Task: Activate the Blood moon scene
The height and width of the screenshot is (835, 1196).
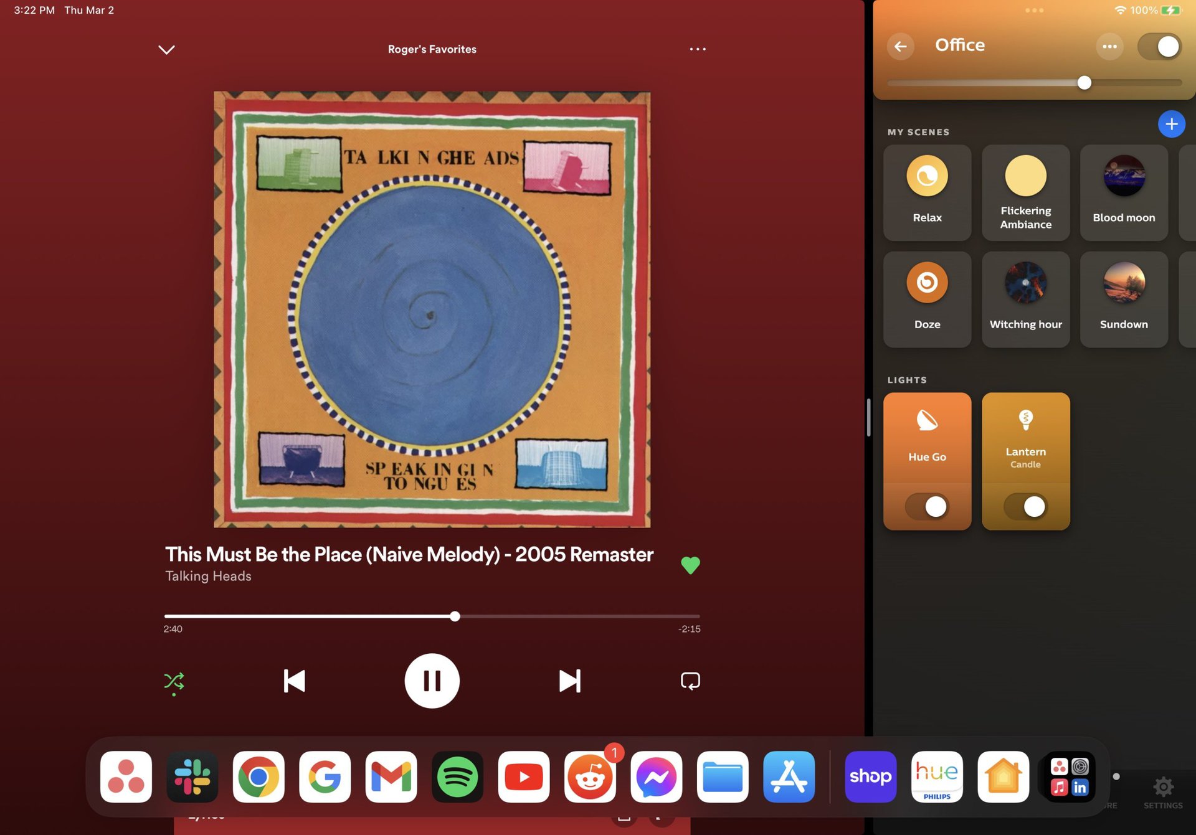Action: 1124,192
